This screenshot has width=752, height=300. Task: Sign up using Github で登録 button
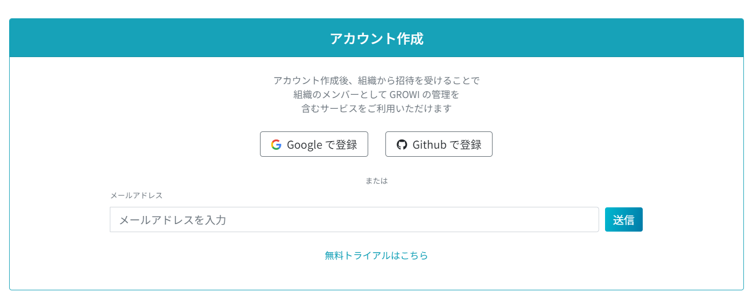[439, 144]
